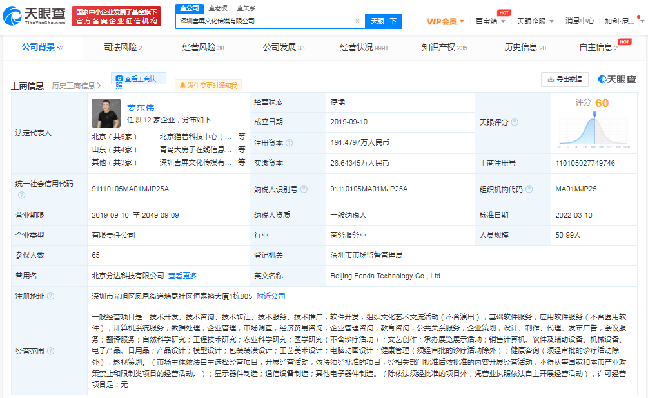
Task: Select the 自主信息 tab
Action: click(598, 48)
